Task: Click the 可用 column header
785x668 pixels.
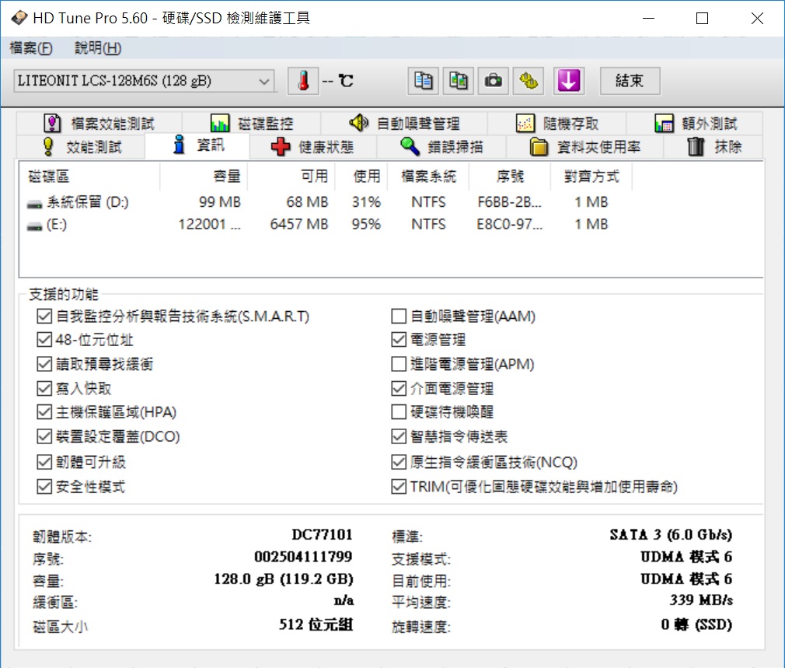Action: pyautogui.click(x=291, y=177)
